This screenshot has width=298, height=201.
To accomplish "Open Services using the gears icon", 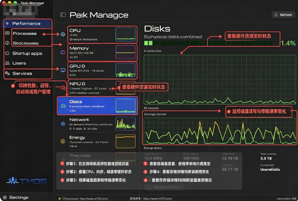I will [7, 73].
